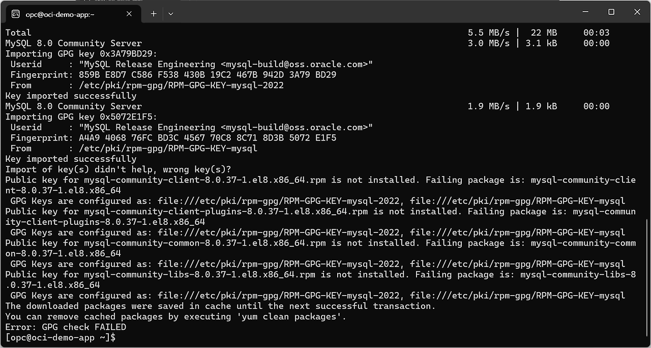Maximize the terminal window
651x348 pixels.
[x=611, y=12]
